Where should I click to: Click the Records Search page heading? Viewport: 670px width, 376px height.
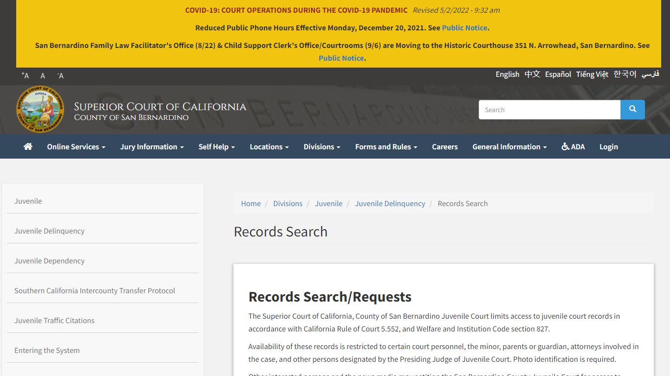[x=281, y=232]
